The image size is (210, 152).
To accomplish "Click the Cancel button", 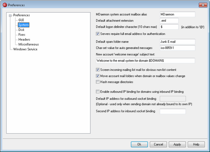I will point(158,144).
